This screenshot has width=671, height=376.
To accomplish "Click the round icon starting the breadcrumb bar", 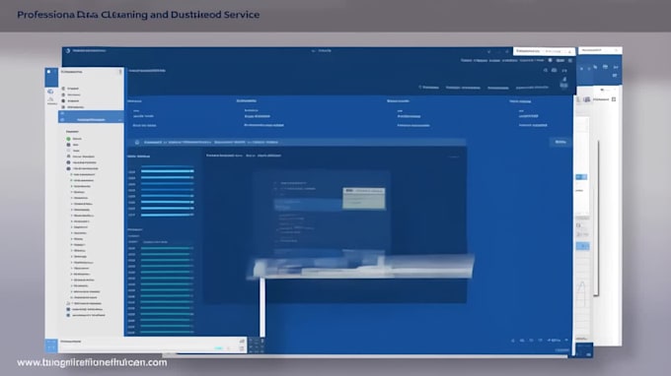I will click(x=137, y=142).
